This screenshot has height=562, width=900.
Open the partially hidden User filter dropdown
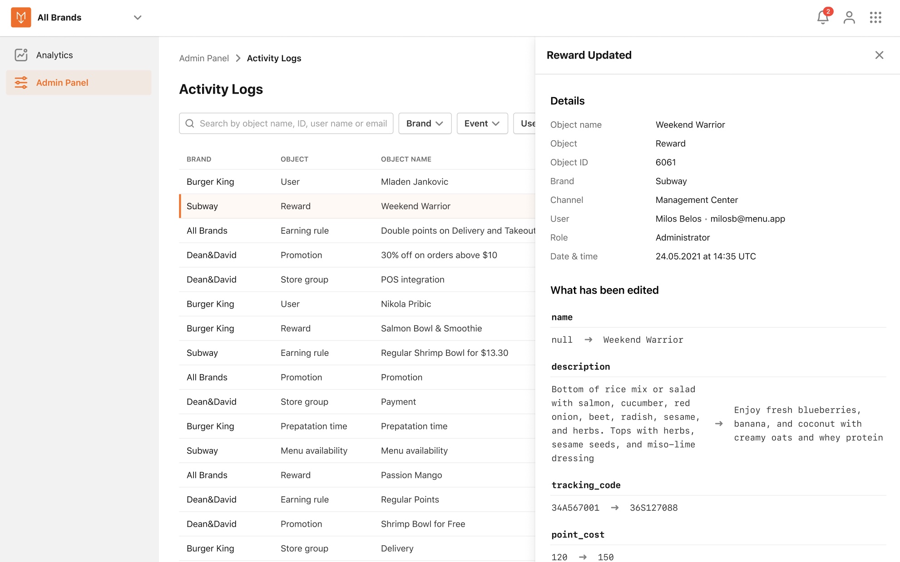(524, 123)
